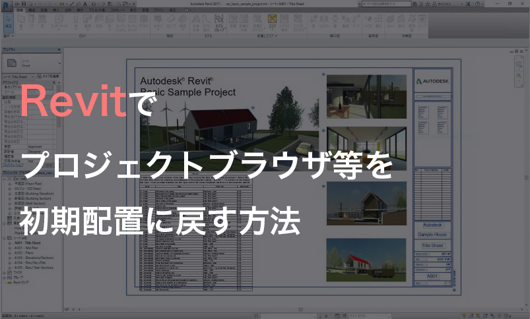Click the navigation wheel icon in drawing area
Image resolution: width=530 pixels, height=319 pixels.
[x=519, y=64]
